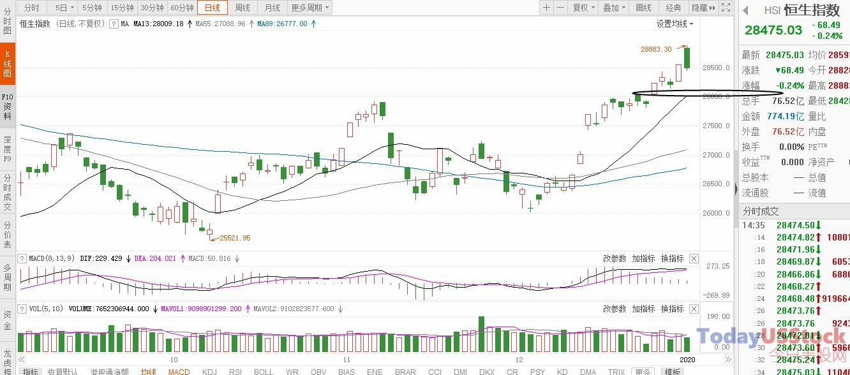Switch to 分时图 view in sidebar

[8, 21]
